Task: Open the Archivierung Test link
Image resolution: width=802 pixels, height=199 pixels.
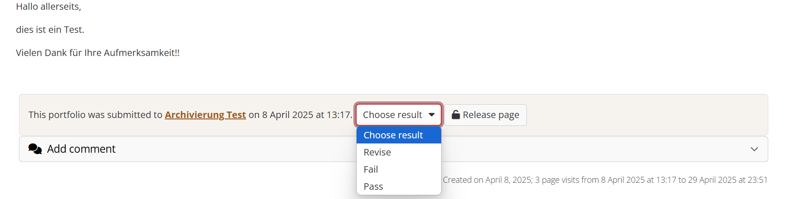Action: [x=205, y=115]
